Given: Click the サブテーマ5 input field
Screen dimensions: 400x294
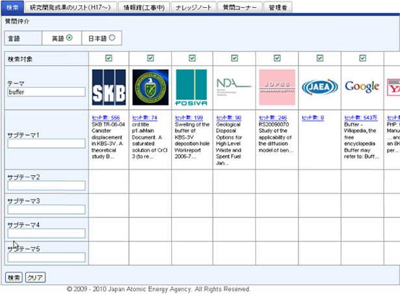Looking at the screenshot, I should 46,258.
